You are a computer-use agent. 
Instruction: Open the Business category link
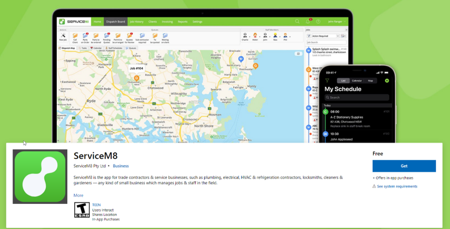point(121,166)
